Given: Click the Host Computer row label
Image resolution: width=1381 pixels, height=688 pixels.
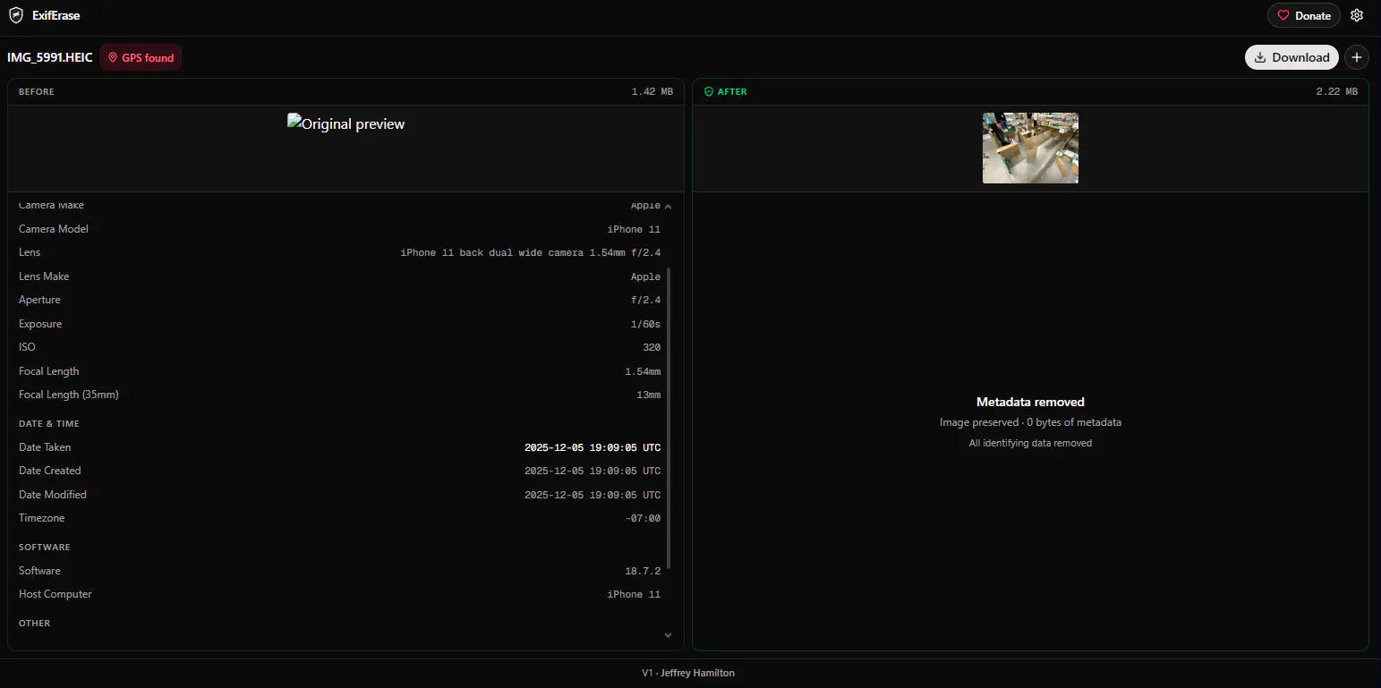Looking at the screenshot, I should 55,594.
